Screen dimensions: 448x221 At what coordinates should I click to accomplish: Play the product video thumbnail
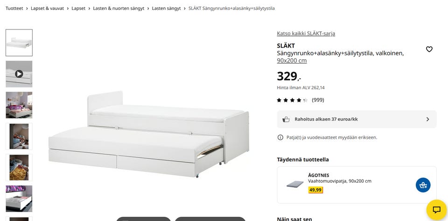point(19,74)
